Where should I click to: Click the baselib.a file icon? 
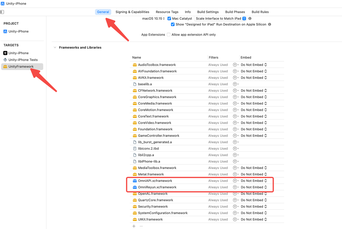(135, 84)
